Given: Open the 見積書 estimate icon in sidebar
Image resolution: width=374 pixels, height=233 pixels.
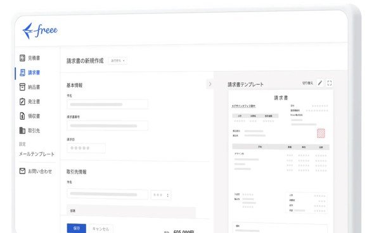Looking at the screenshot, I should 22,58.
